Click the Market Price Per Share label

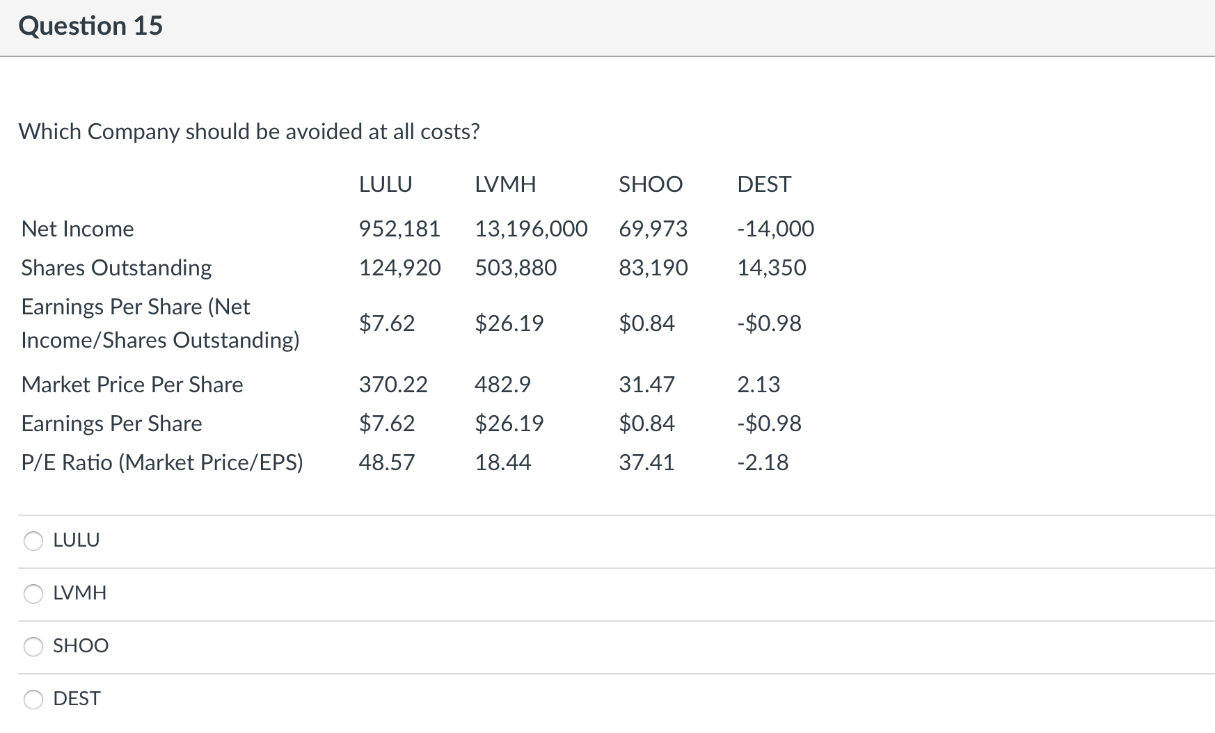132,385
